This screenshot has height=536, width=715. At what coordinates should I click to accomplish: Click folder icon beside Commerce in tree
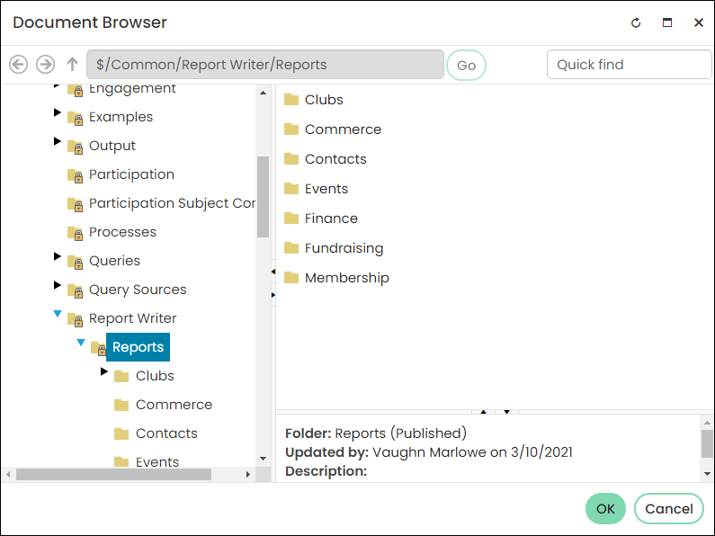point(121,405)
